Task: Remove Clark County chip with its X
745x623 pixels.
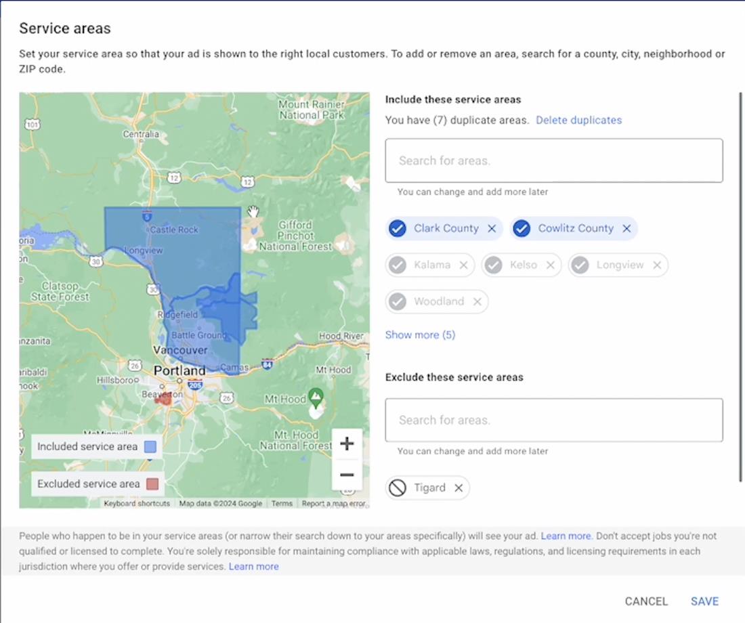Action: 492,229
